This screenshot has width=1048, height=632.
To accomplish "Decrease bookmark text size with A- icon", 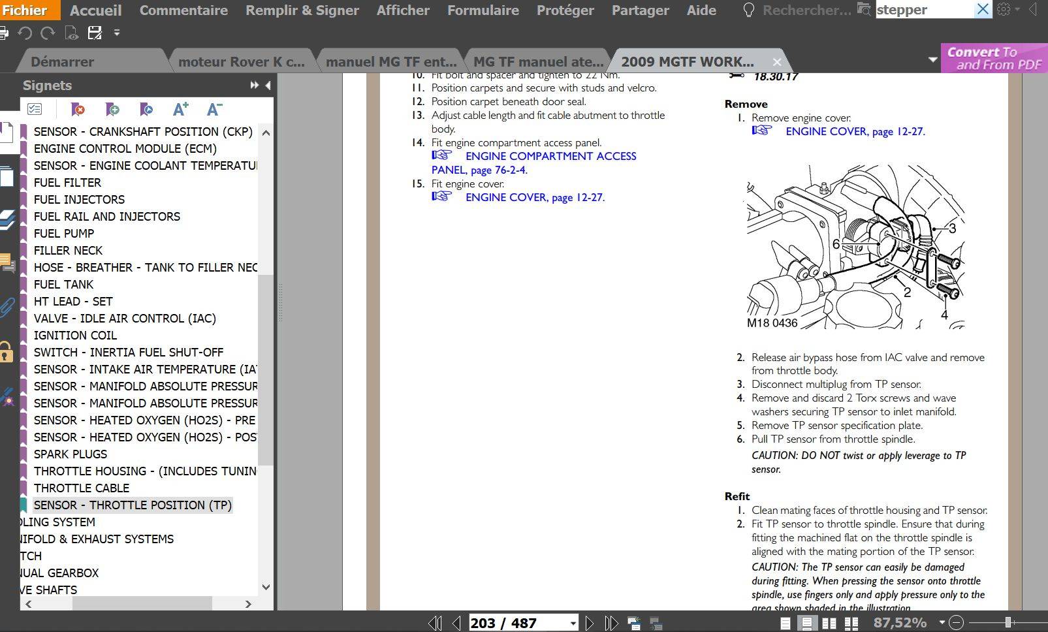I will pos(214,109).
